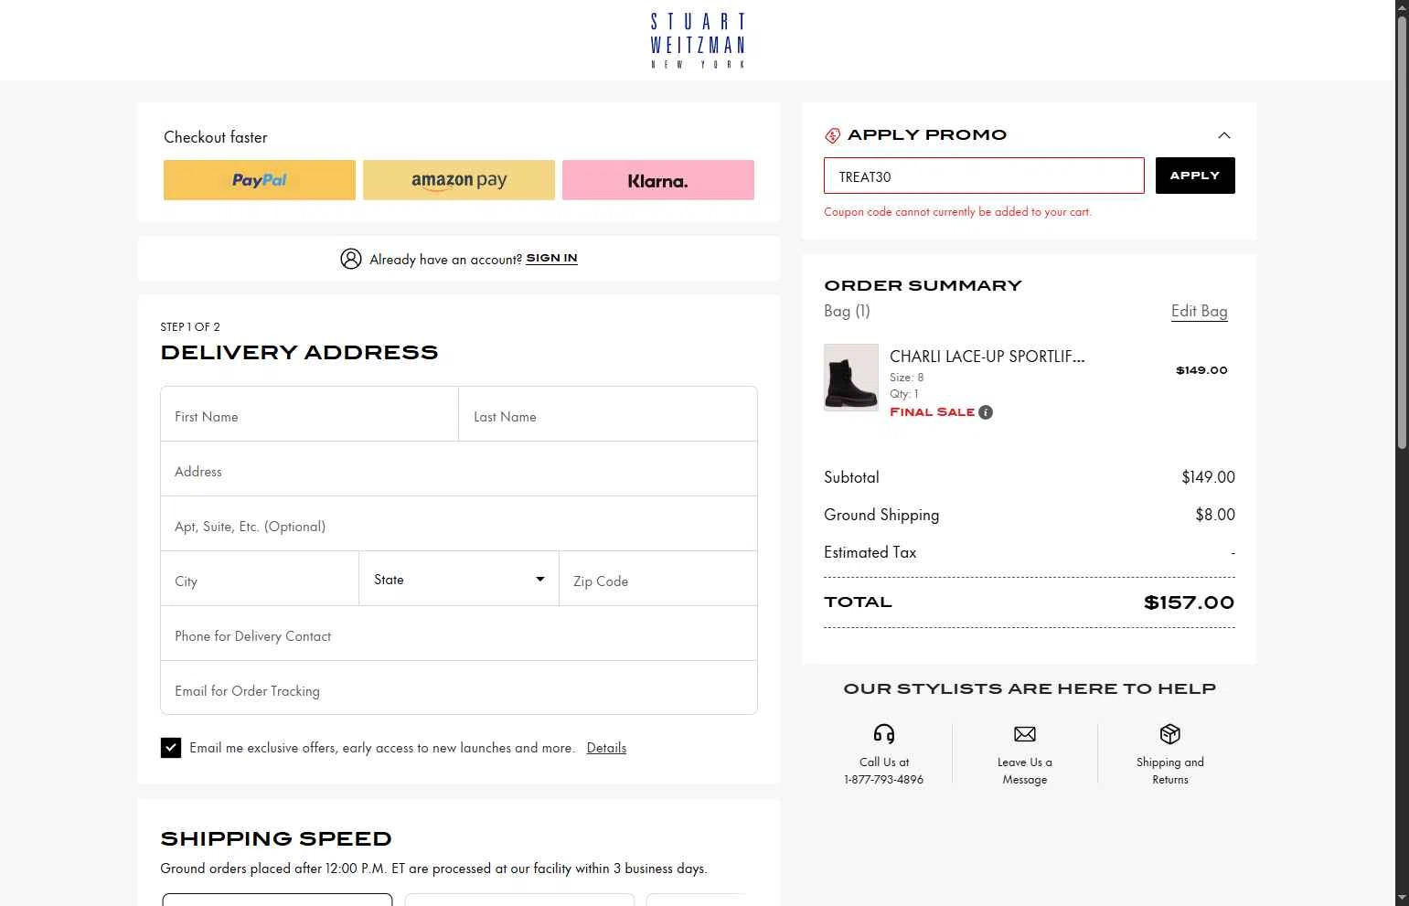Click the Leave Us a Message text
1409x906 pixels.
(1025, 771)
